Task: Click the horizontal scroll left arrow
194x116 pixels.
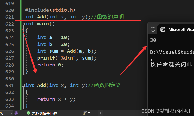Action: point(100,113)
